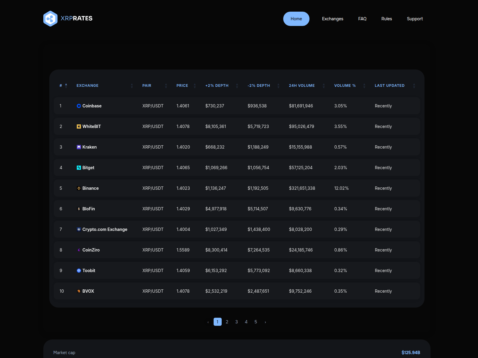Viewport: 478px width, 358px height.
Task: Click the Coinbase exchange logo icon
Action: coord(79,106)
